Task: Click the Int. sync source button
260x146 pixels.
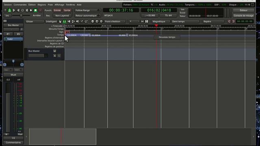Action: click(7, 15)
